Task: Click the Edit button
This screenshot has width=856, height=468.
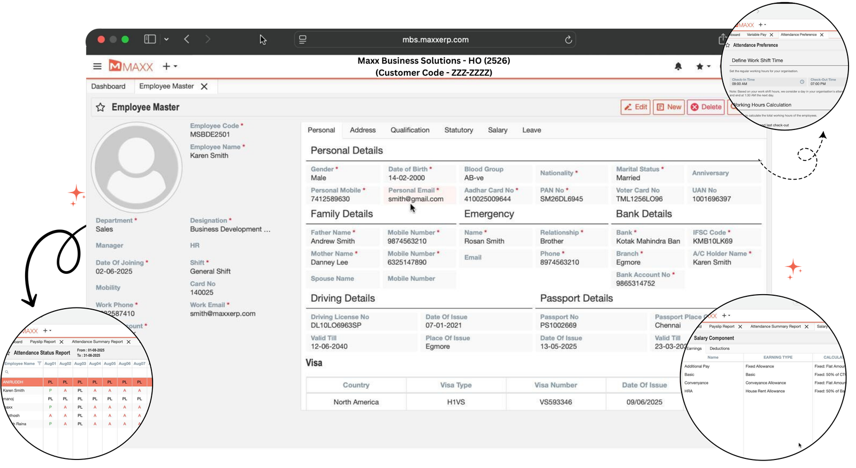Action: point(635,107)
